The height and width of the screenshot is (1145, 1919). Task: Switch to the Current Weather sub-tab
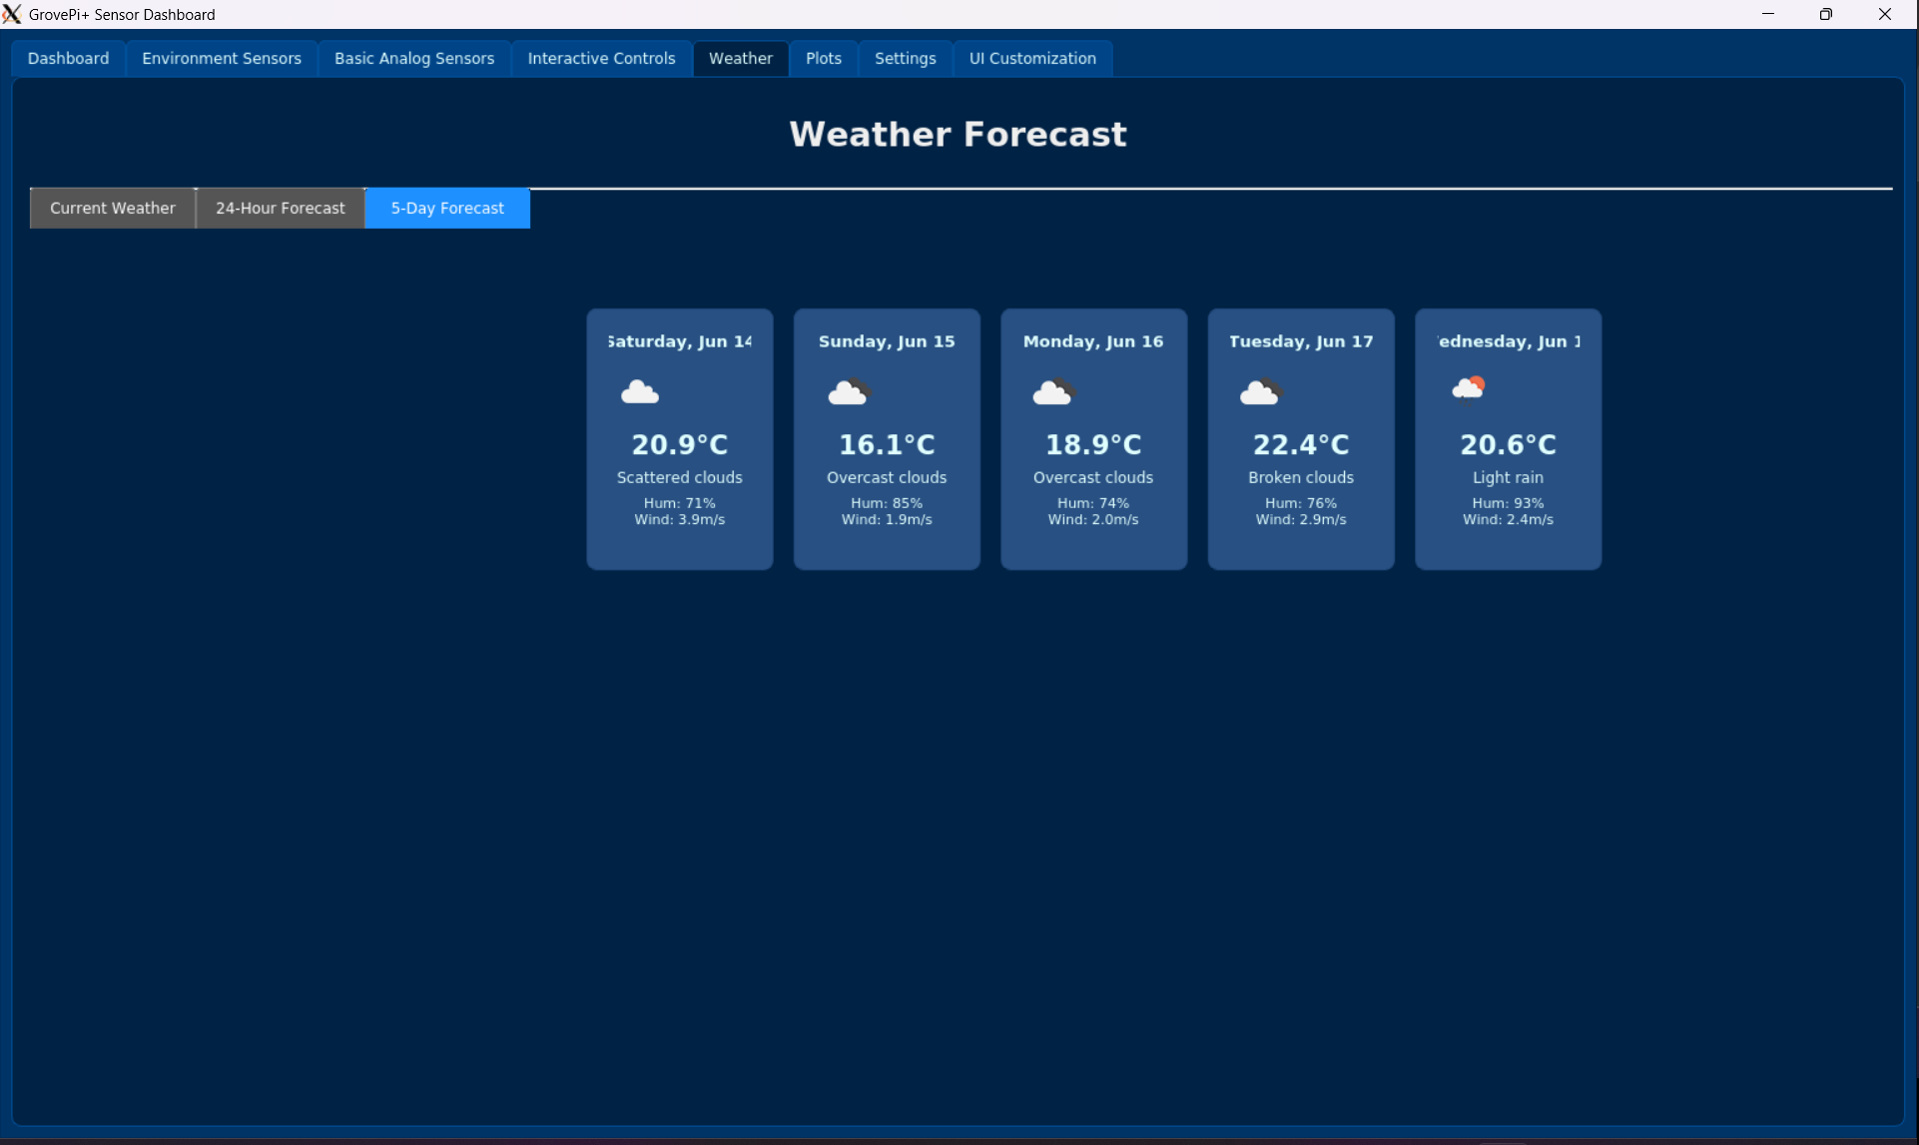pyautogui.click(x=113, y=208)
